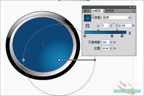Click the aspect ratio field showing 100

click(x=126, y=25)
